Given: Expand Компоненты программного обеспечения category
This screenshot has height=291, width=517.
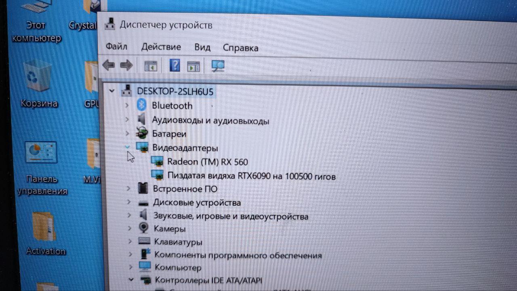Looking at the screenshot, I should [130, 254].
